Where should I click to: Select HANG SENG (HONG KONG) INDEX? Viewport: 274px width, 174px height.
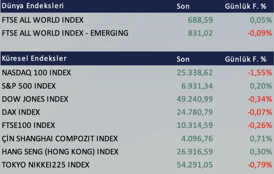(x=60, y=152)
